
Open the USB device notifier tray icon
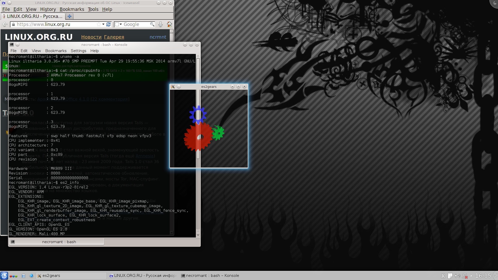click(x=458, y=276)
